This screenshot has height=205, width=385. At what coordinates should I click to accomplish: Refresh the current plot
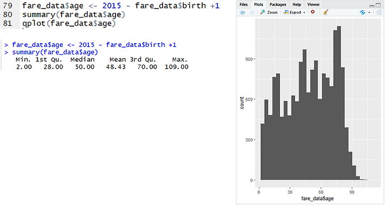[379, 12]
